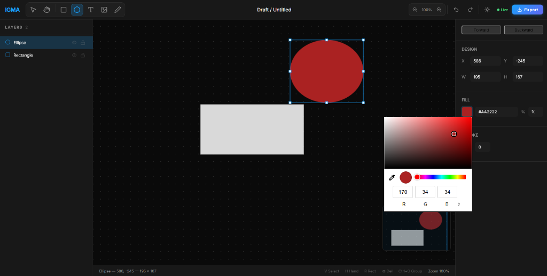Send selection Backward
The height and width of the screenshot is (276, 547).
click(523, 30)
